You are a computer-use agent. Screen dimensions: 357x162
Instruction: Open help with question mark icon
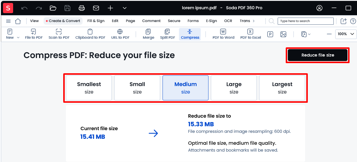tap(353, 21)
